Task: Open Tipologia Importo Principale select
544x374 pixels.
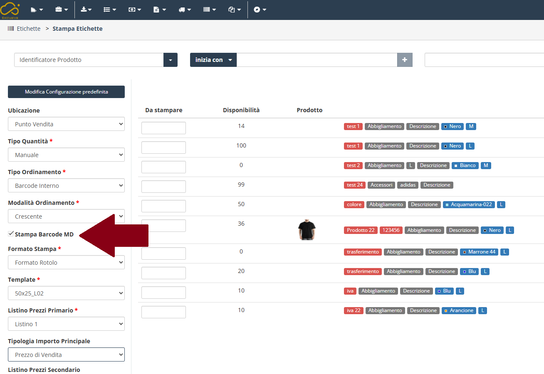Action: point(66,354)
